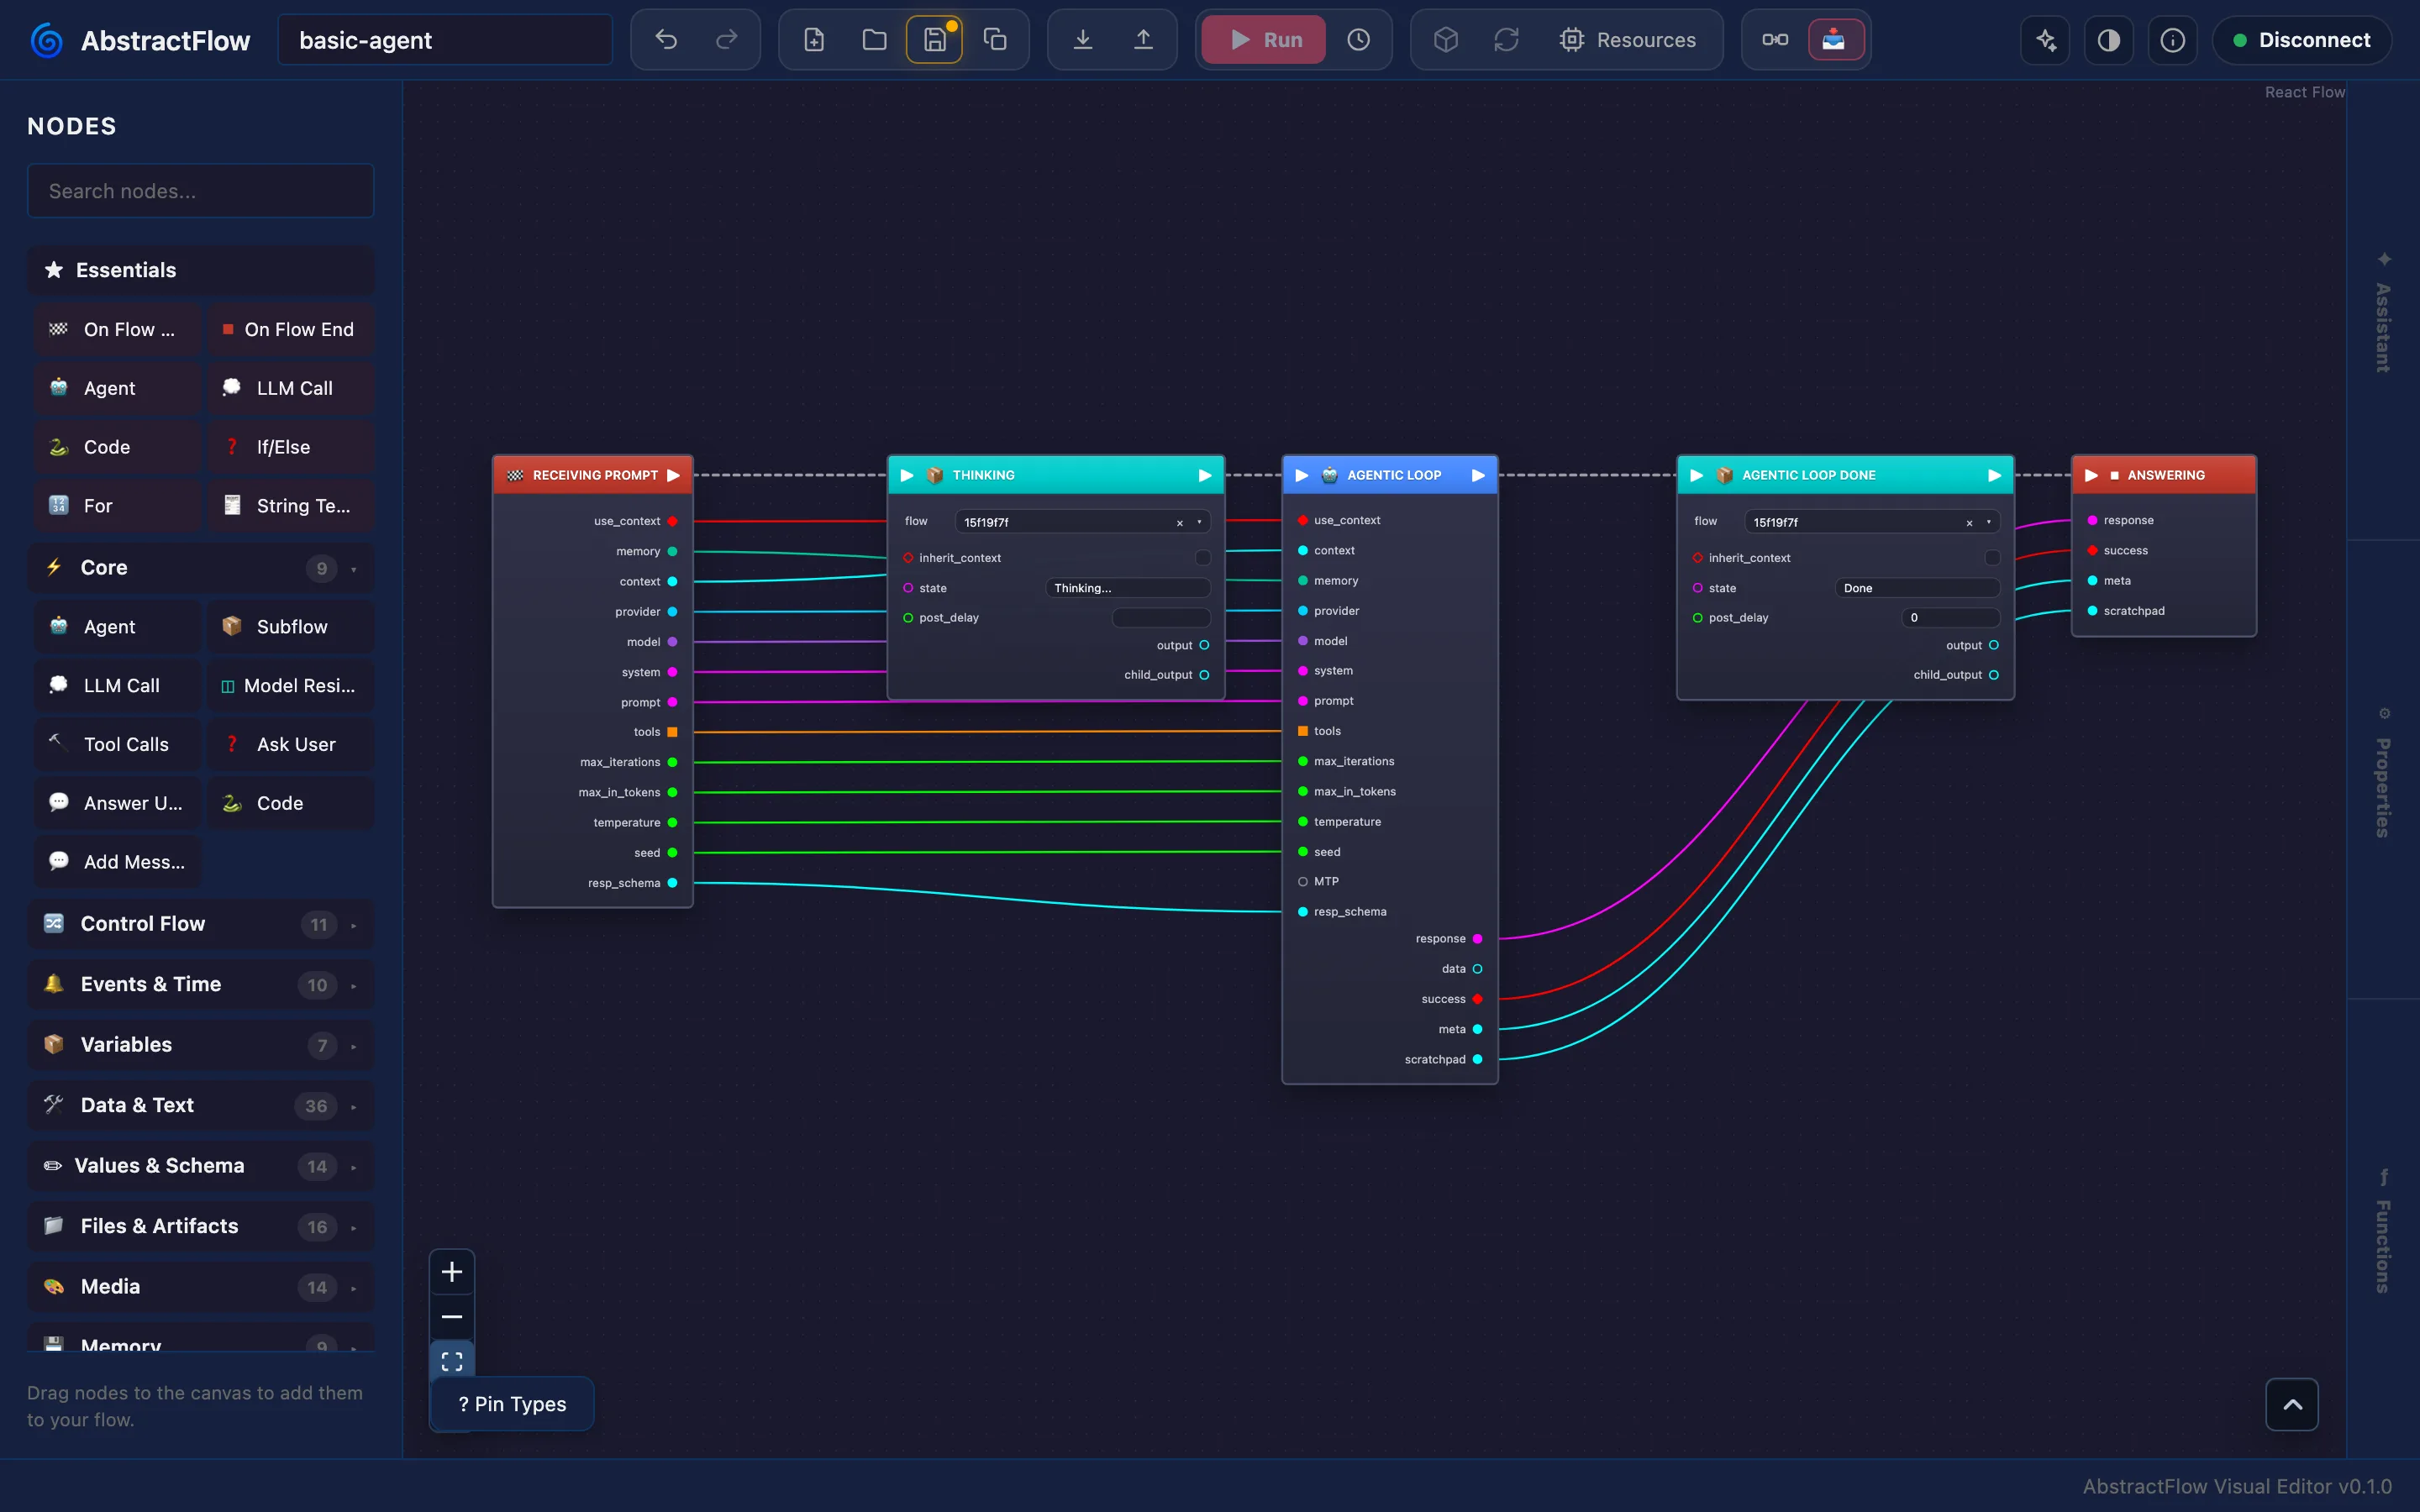
Task: Clear flow selection in THINKING node
Action: (x=1180, y=523)
